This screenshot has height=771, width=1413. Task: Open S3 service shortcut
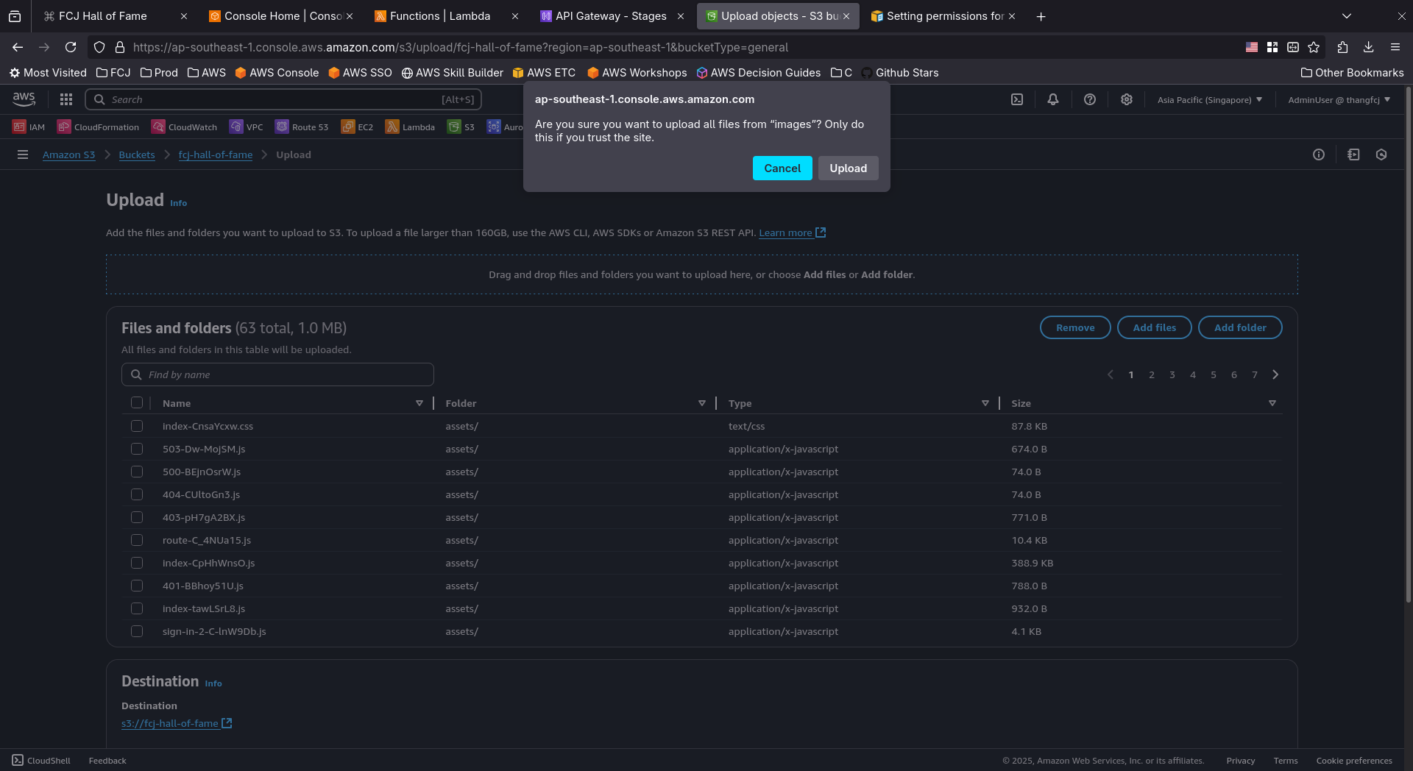pos(461,127)
